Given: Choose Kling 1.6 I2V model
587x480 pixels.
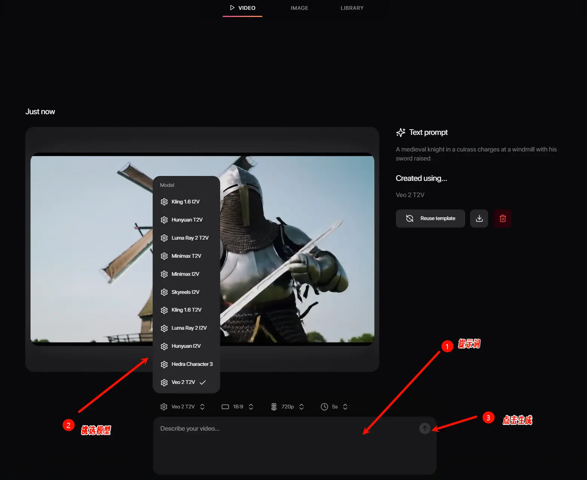Looking at the screenshot, I should click(185, 202).
